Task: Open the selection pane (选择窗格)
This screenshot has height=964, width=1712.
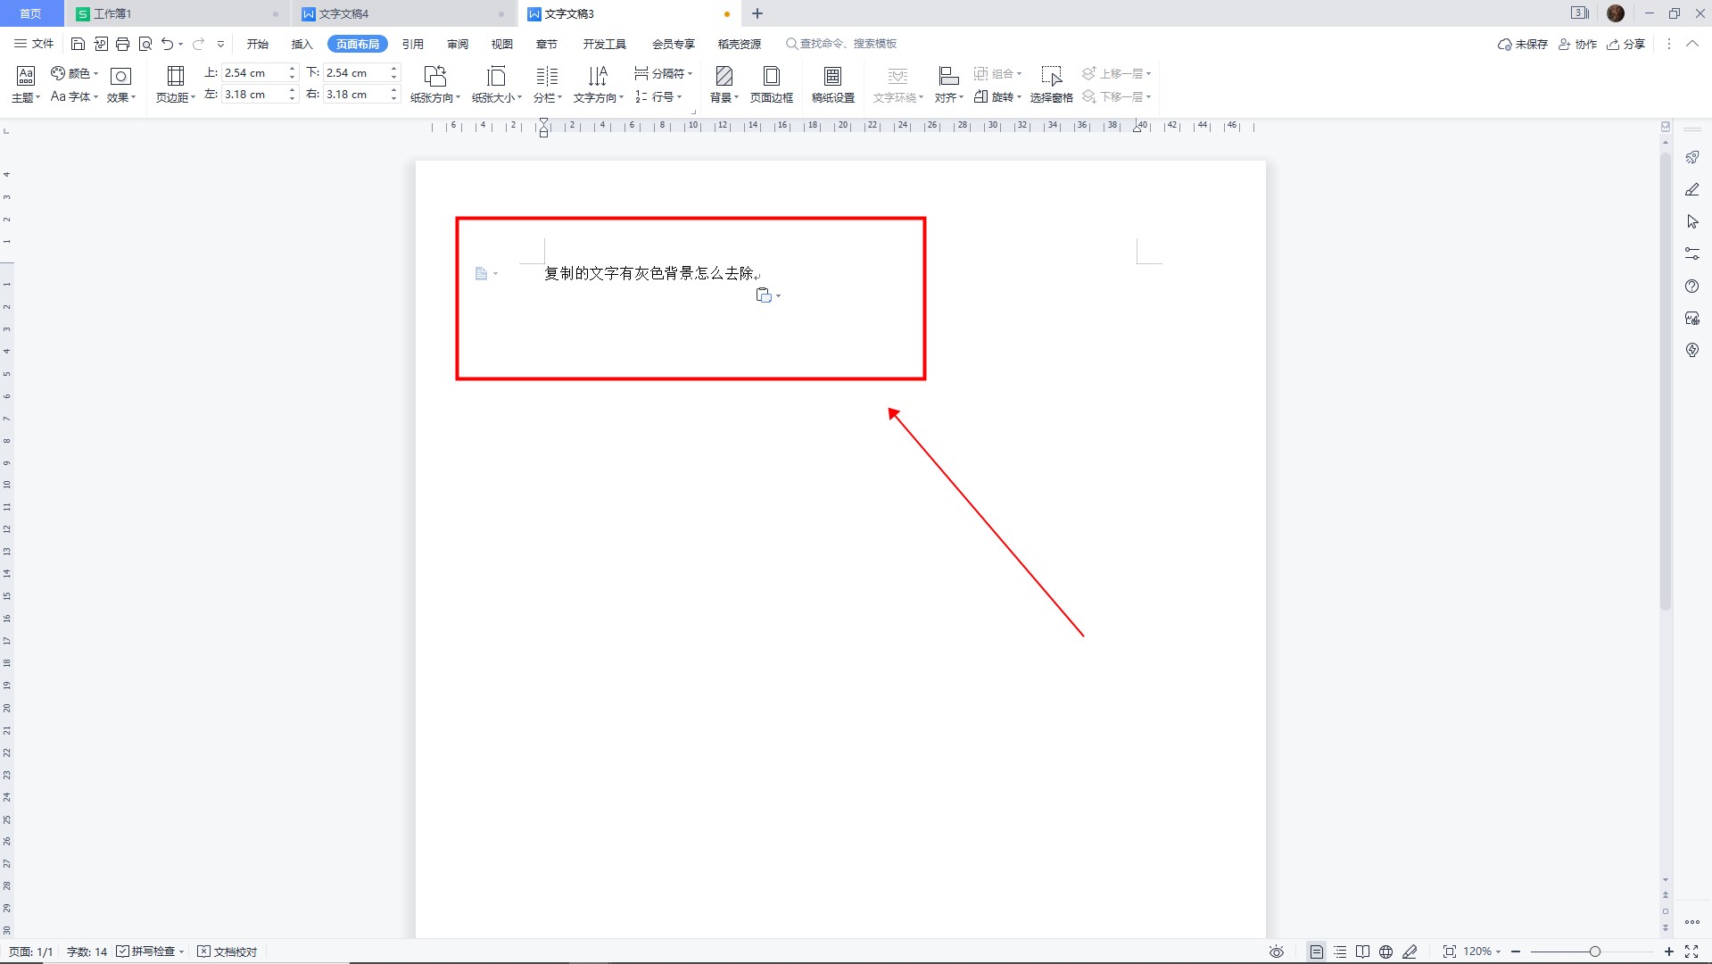Action: (x=1051, y=77)
